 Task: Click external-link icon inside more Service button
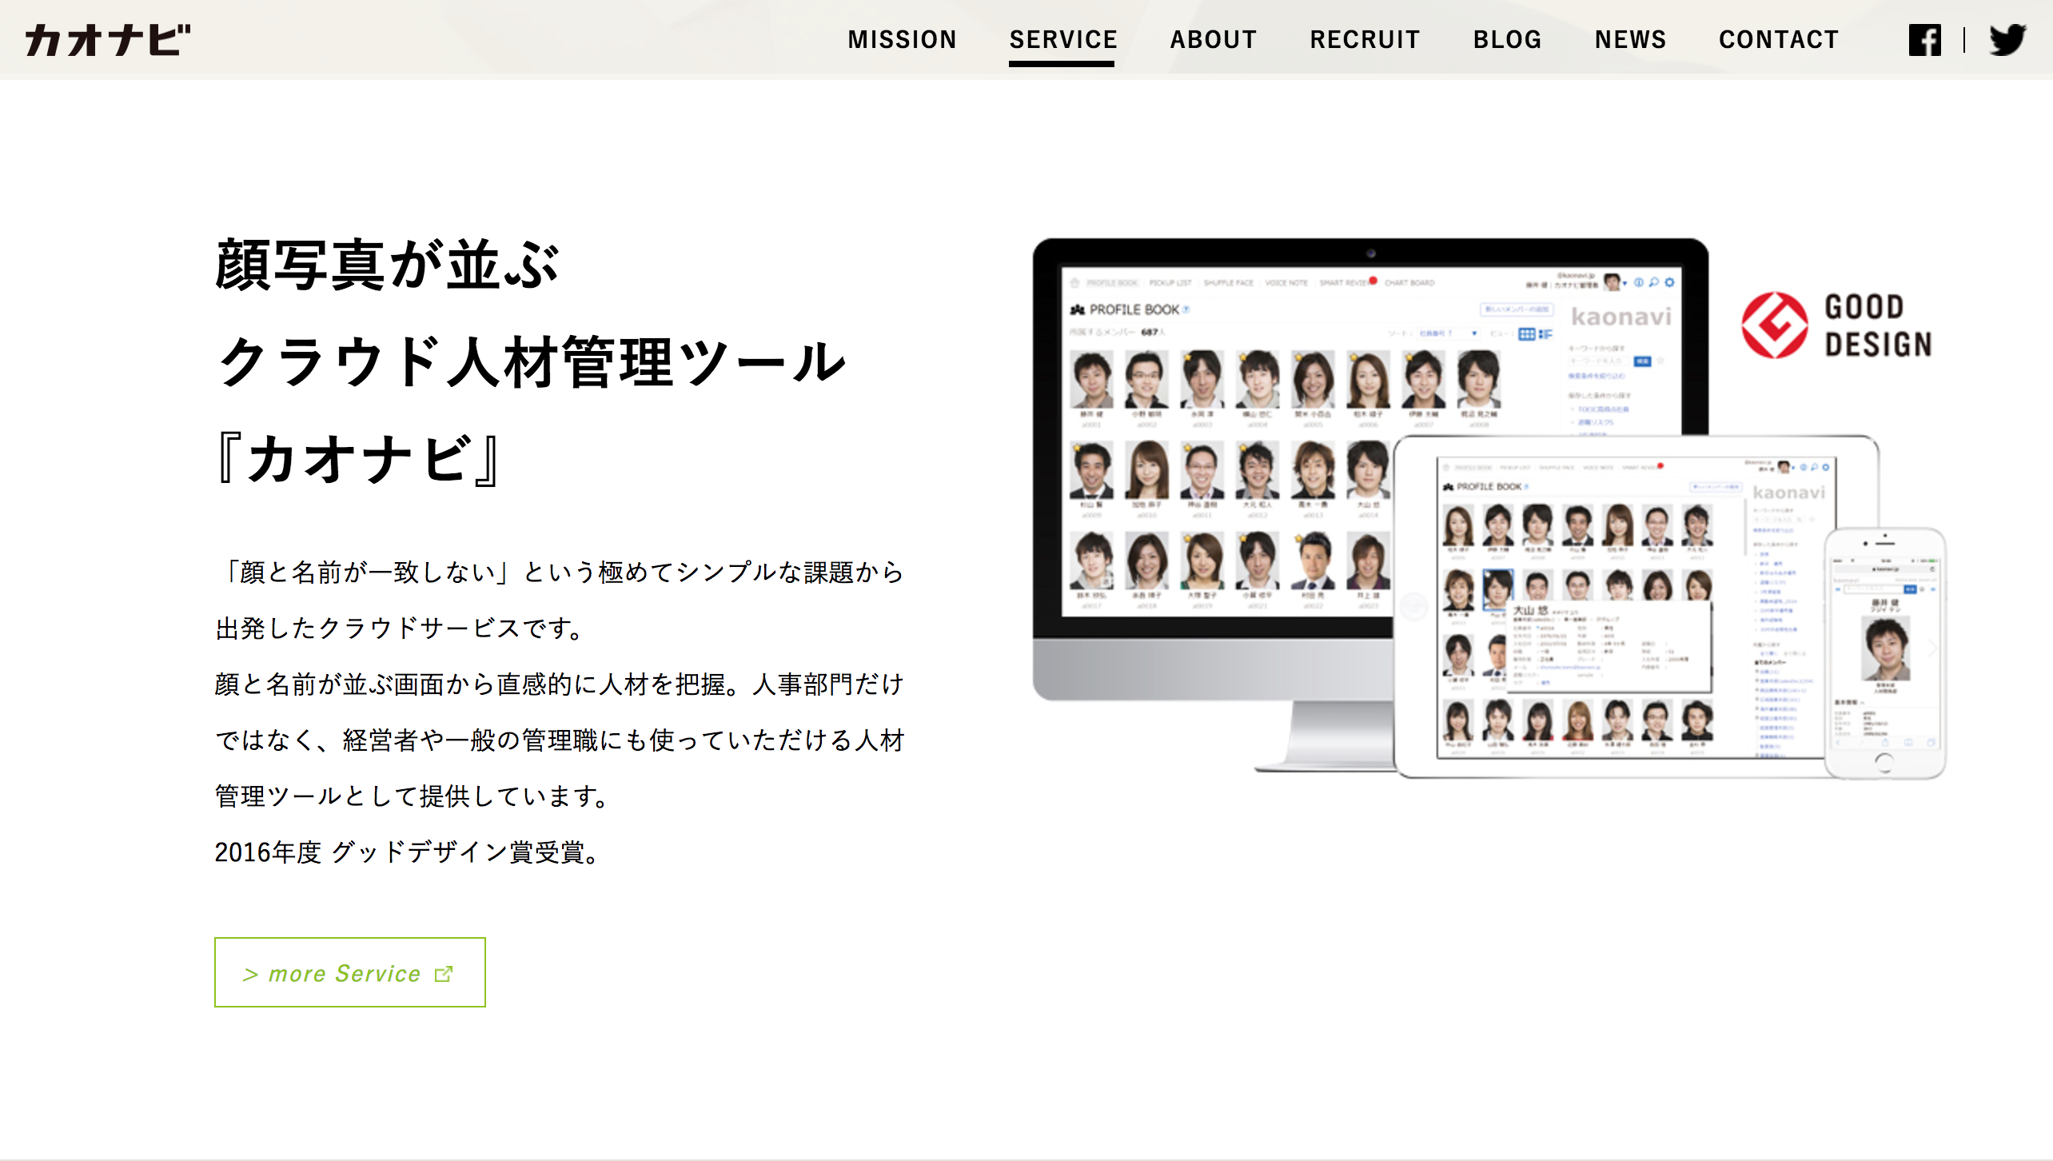pyautogui.click(x=444, y=974)
